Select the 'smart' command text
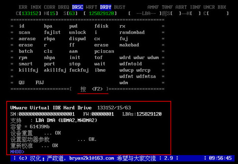Image resolution: width=238 pixels, height=164 pixels. (x=26, y=64)
